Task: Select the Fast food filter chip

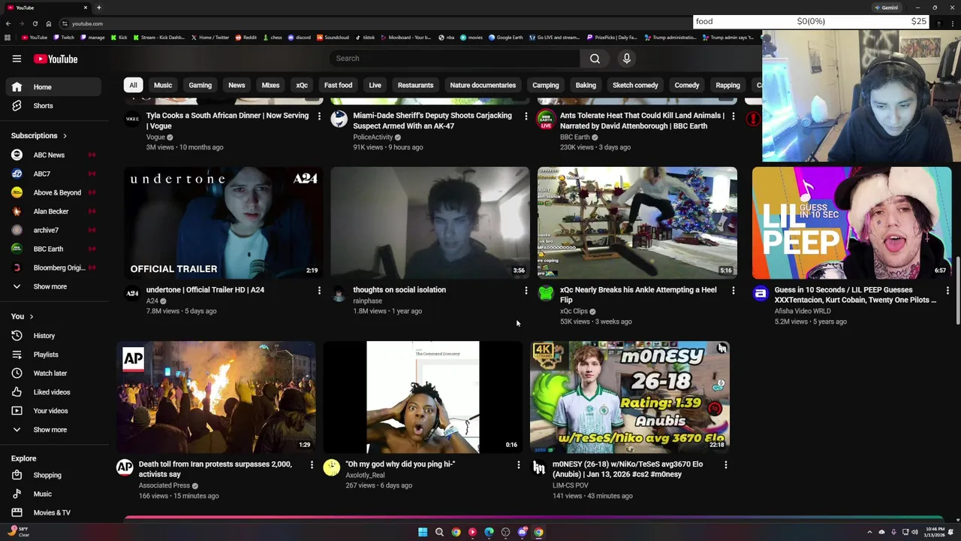Action: [x=338, y=85]
